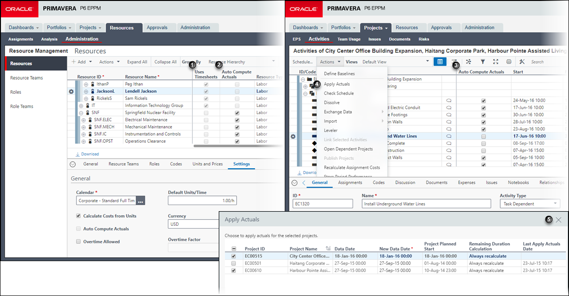569x296 pixels.
Task: Click the resource icon next to SNF.ELEC
Action: tap(90, 120)
